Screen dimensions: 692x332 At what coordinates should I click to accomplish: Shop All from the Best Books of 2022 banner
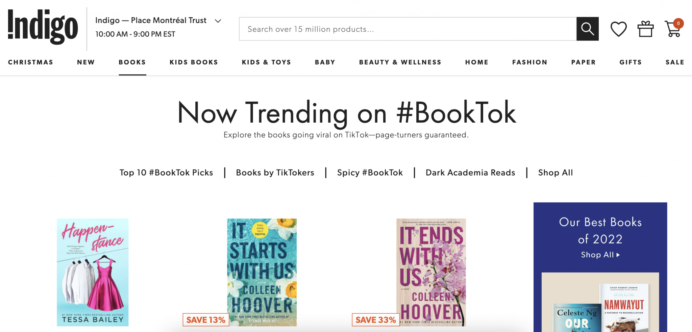(x=600, y=255)
